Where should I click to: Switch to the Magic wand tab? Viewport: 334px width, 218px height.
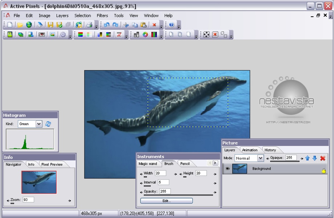pos(148,164)
